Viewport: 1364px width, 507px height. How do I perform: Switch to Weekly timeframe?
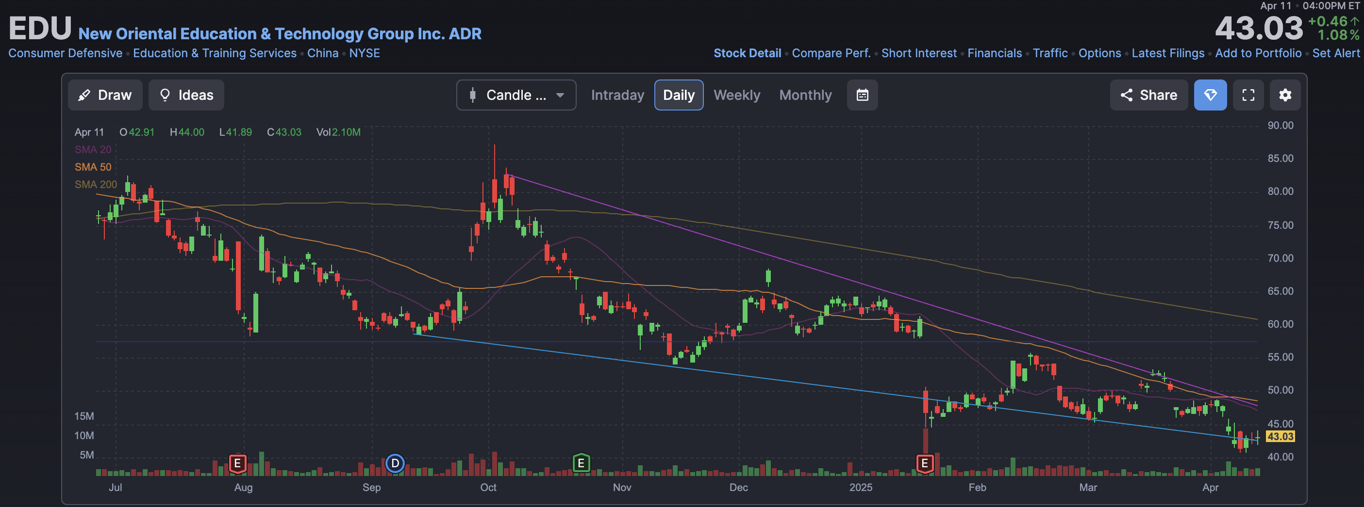pos(736,95)
